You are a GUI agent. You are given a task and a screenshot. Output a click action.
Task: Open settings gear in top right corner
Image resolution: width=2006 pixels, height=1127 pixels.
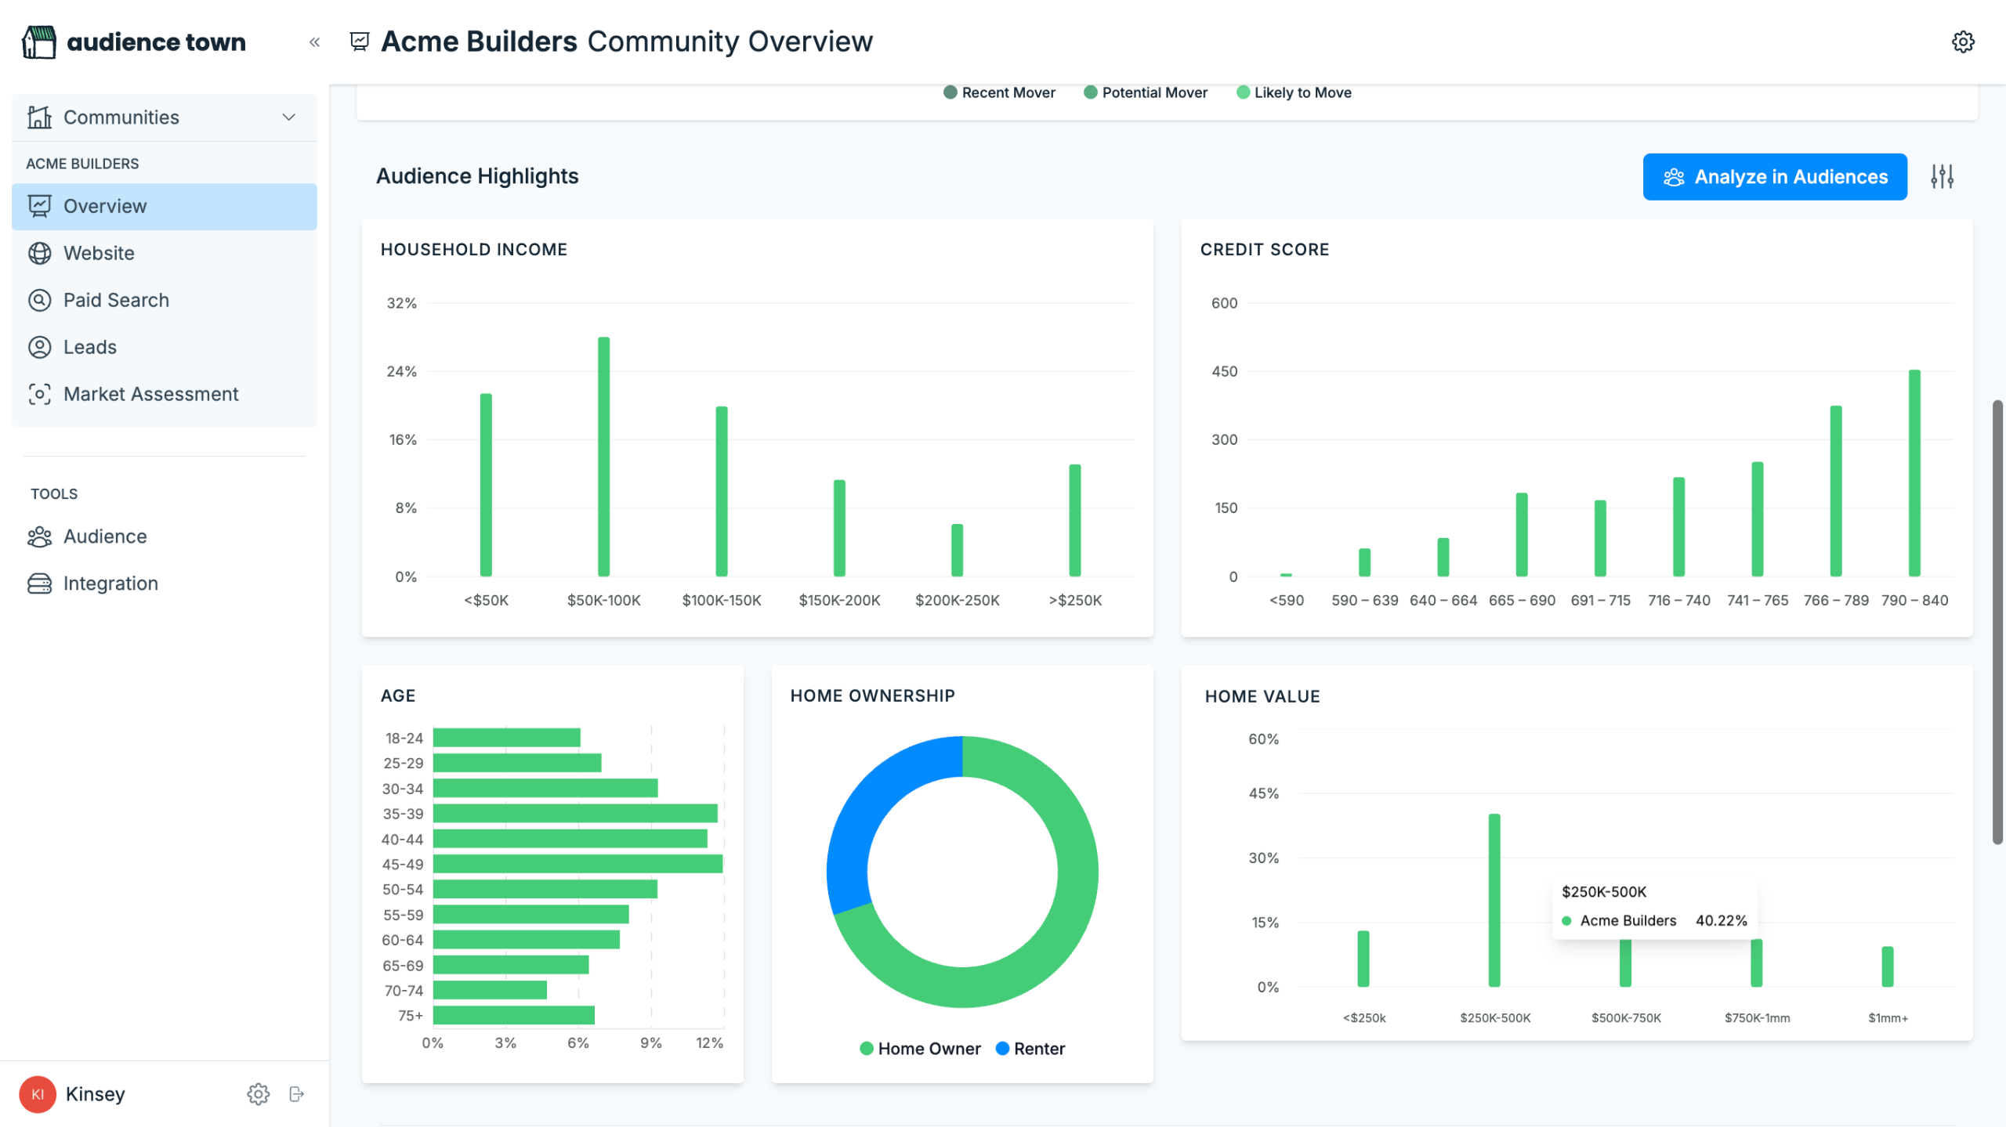coord(1962,42)
